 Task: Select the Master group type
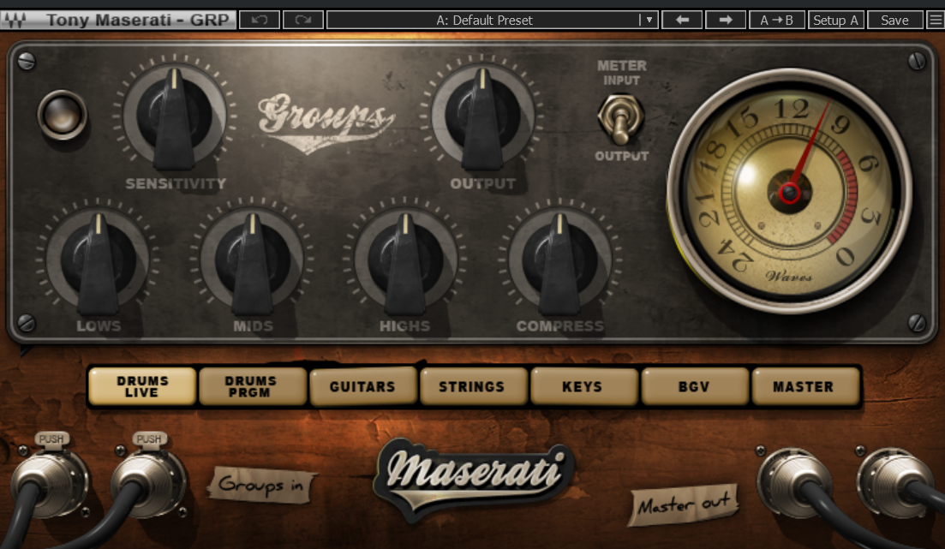pyautogui.click(x=804, y=386)
